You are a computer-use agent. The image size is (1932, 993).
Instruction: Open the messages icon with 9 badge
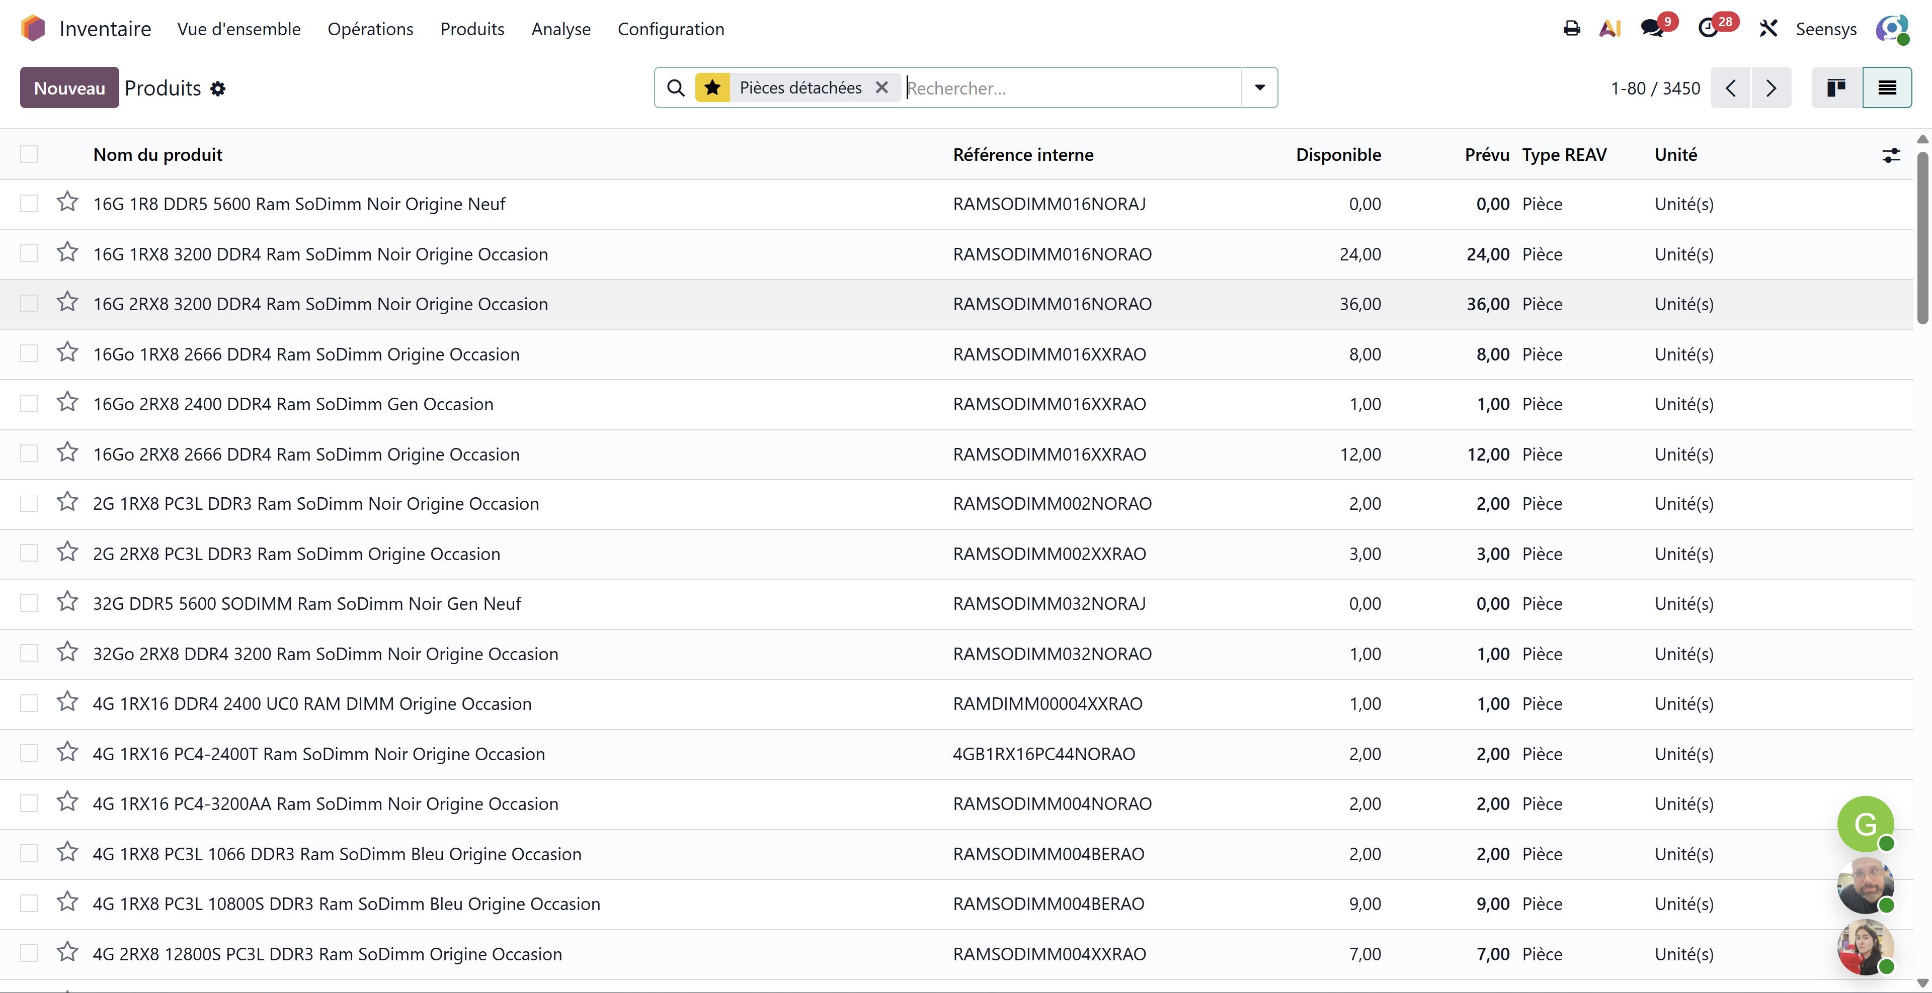[x=1652, y=29]
